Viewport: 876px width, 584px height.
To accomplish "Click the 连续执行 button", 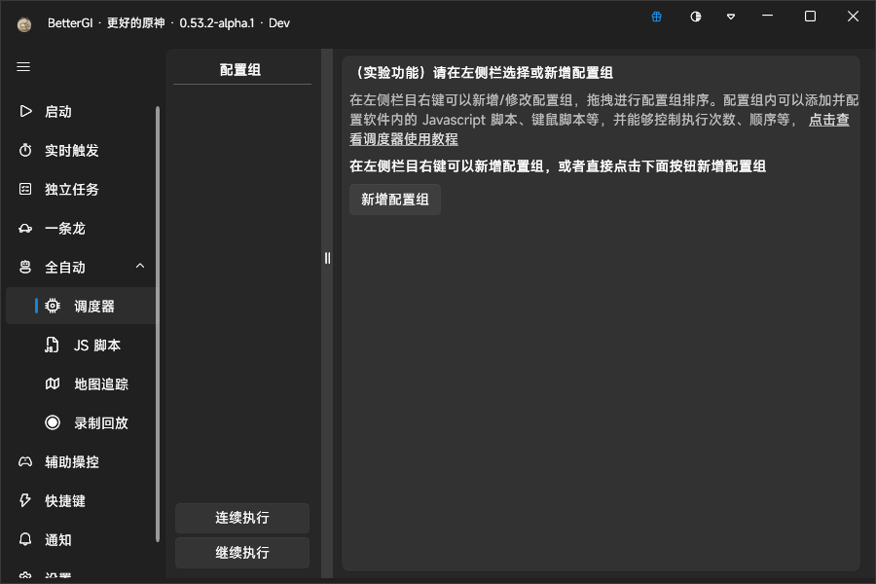I will click(242, 518).
